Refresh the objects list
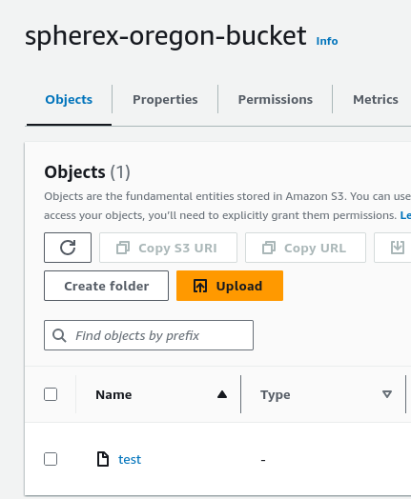 coord(68,248)
